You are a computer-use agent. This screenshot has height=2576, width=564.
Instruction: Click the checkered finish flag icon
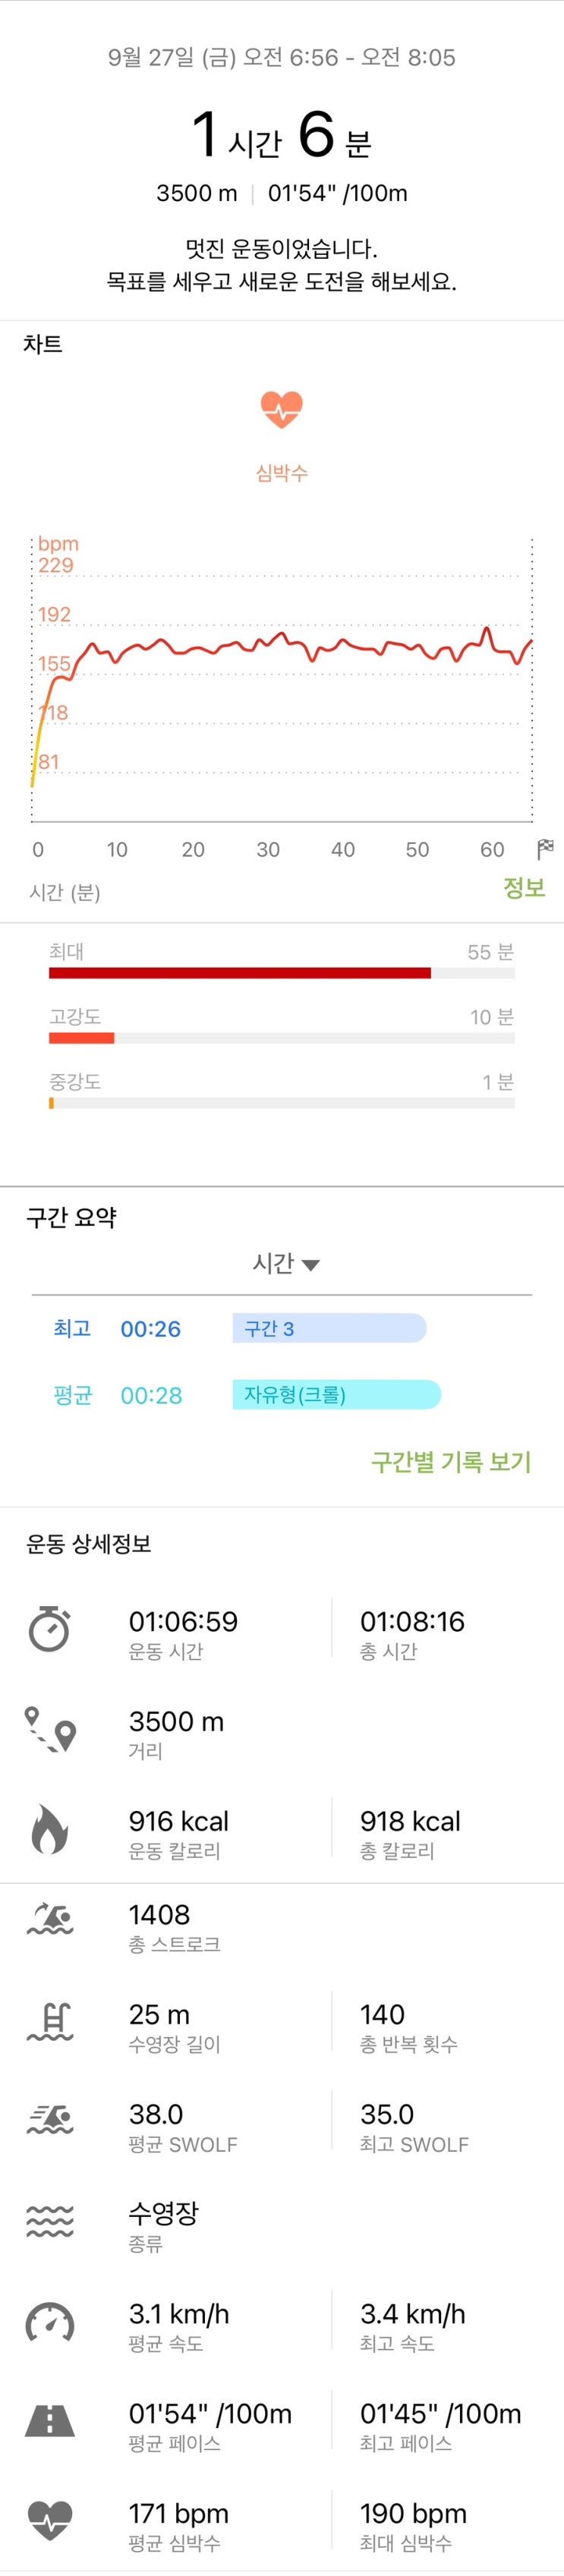pos(545,849)
